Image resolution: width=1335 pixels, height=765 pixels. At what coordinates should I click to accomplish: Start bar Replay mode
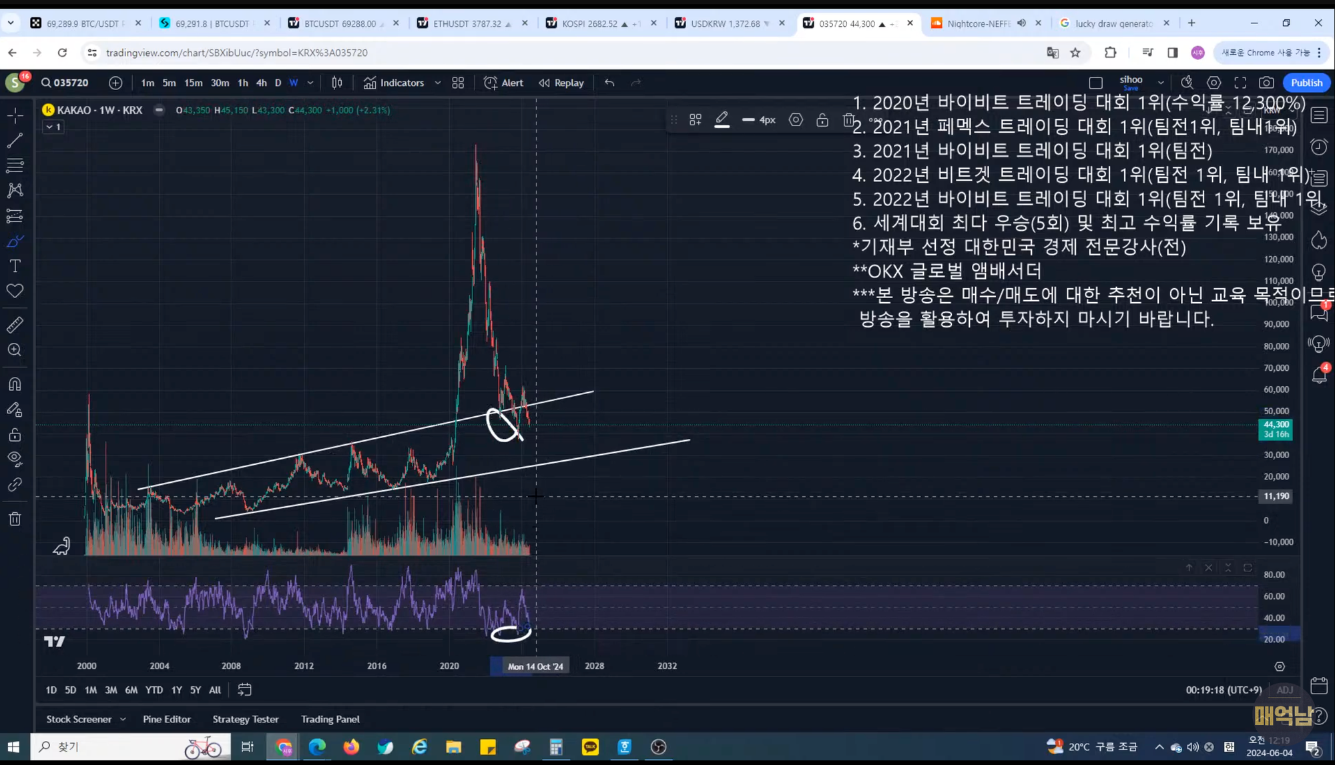click(561, 83)
